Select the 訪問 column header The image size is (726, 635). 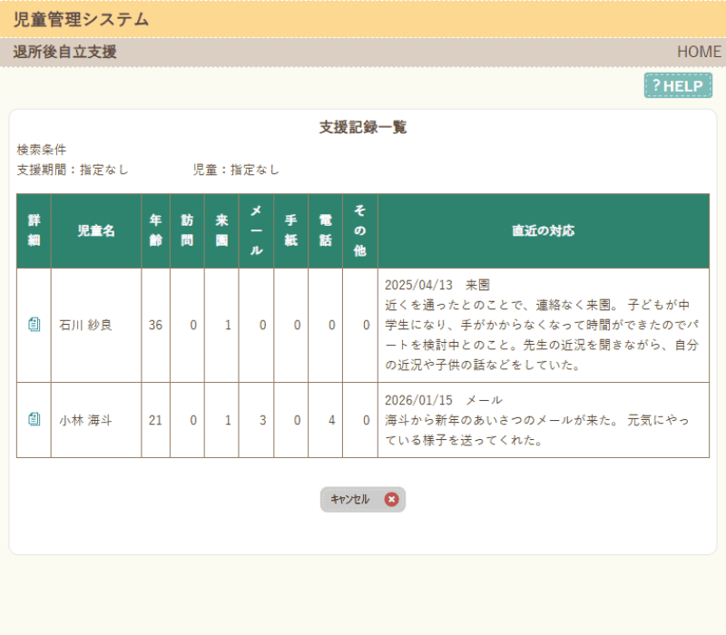[187, 231]
